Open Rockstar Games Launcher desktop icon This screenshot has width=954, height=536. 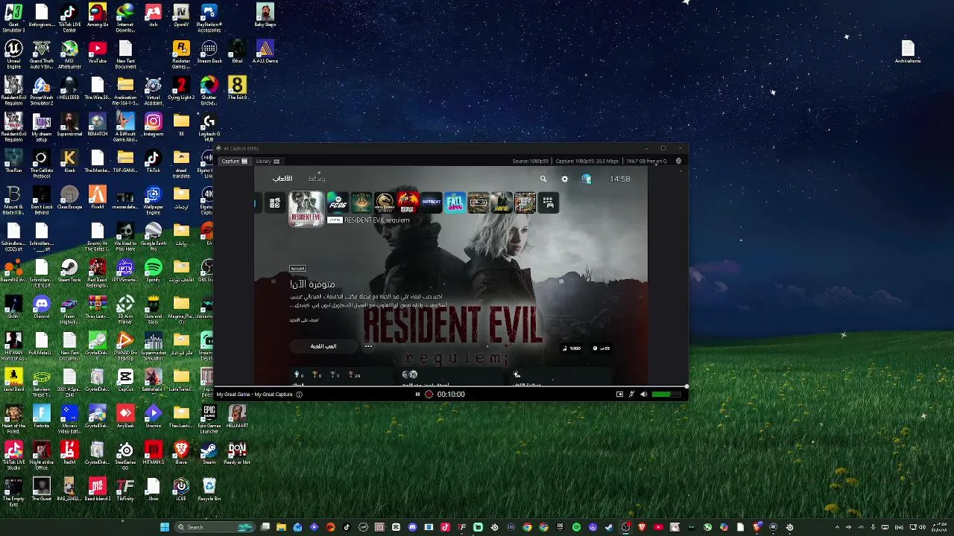click(x=181, y=54)
